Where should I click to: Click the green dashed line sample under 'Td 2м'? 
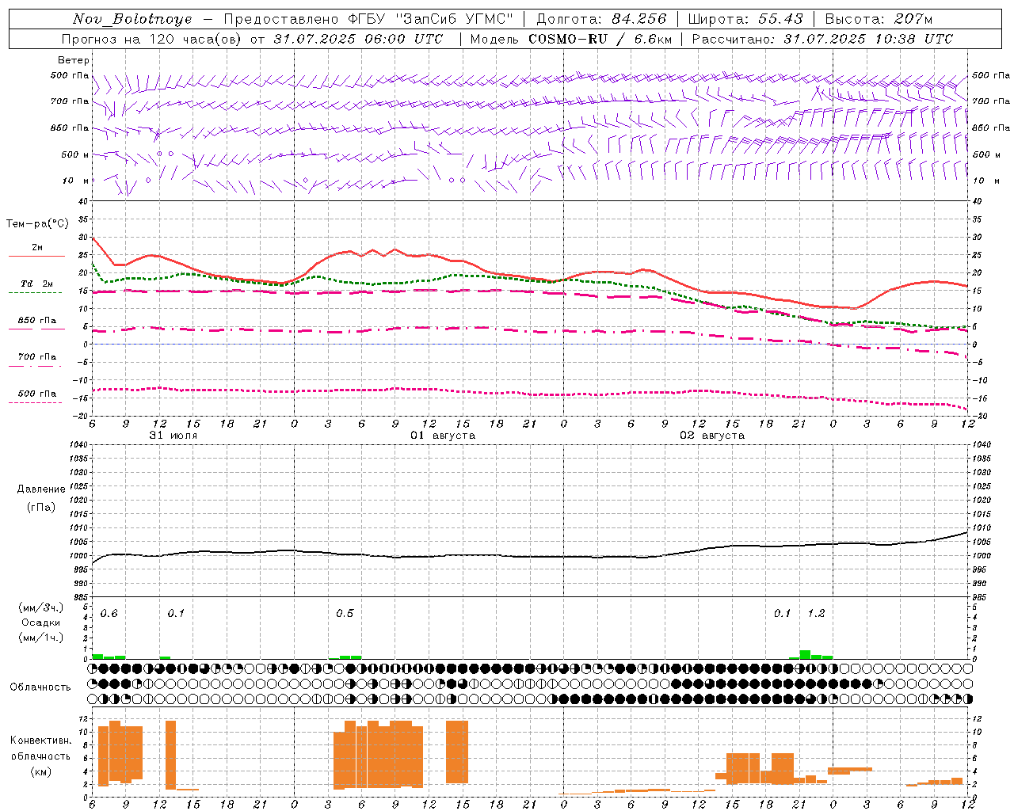(x=35, y=293)
